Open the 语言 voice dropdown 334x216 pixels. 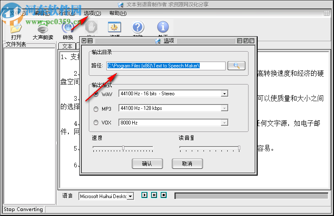pos(131,196)
